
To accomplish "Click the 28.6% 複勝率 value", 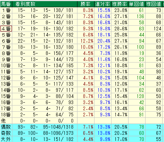I will click(121, 29).
